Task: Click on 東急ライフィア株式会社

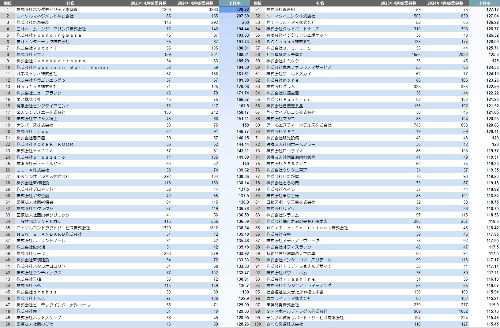Action: [x=289, y=298]
